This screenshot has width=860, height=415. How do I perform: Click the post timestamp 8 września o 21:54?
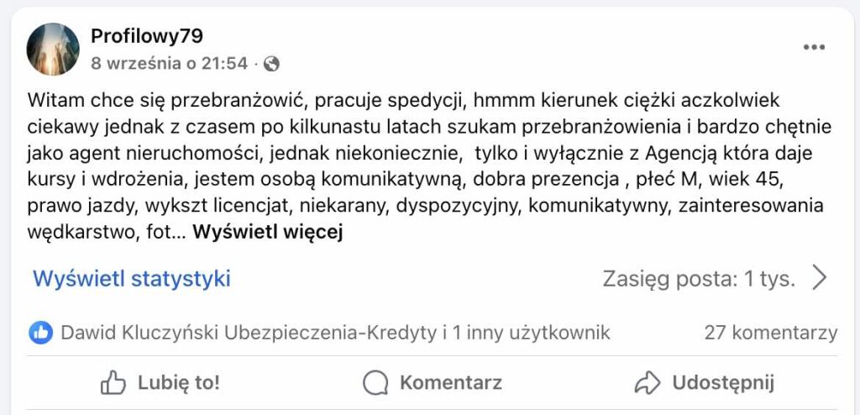tap(169, 63)
